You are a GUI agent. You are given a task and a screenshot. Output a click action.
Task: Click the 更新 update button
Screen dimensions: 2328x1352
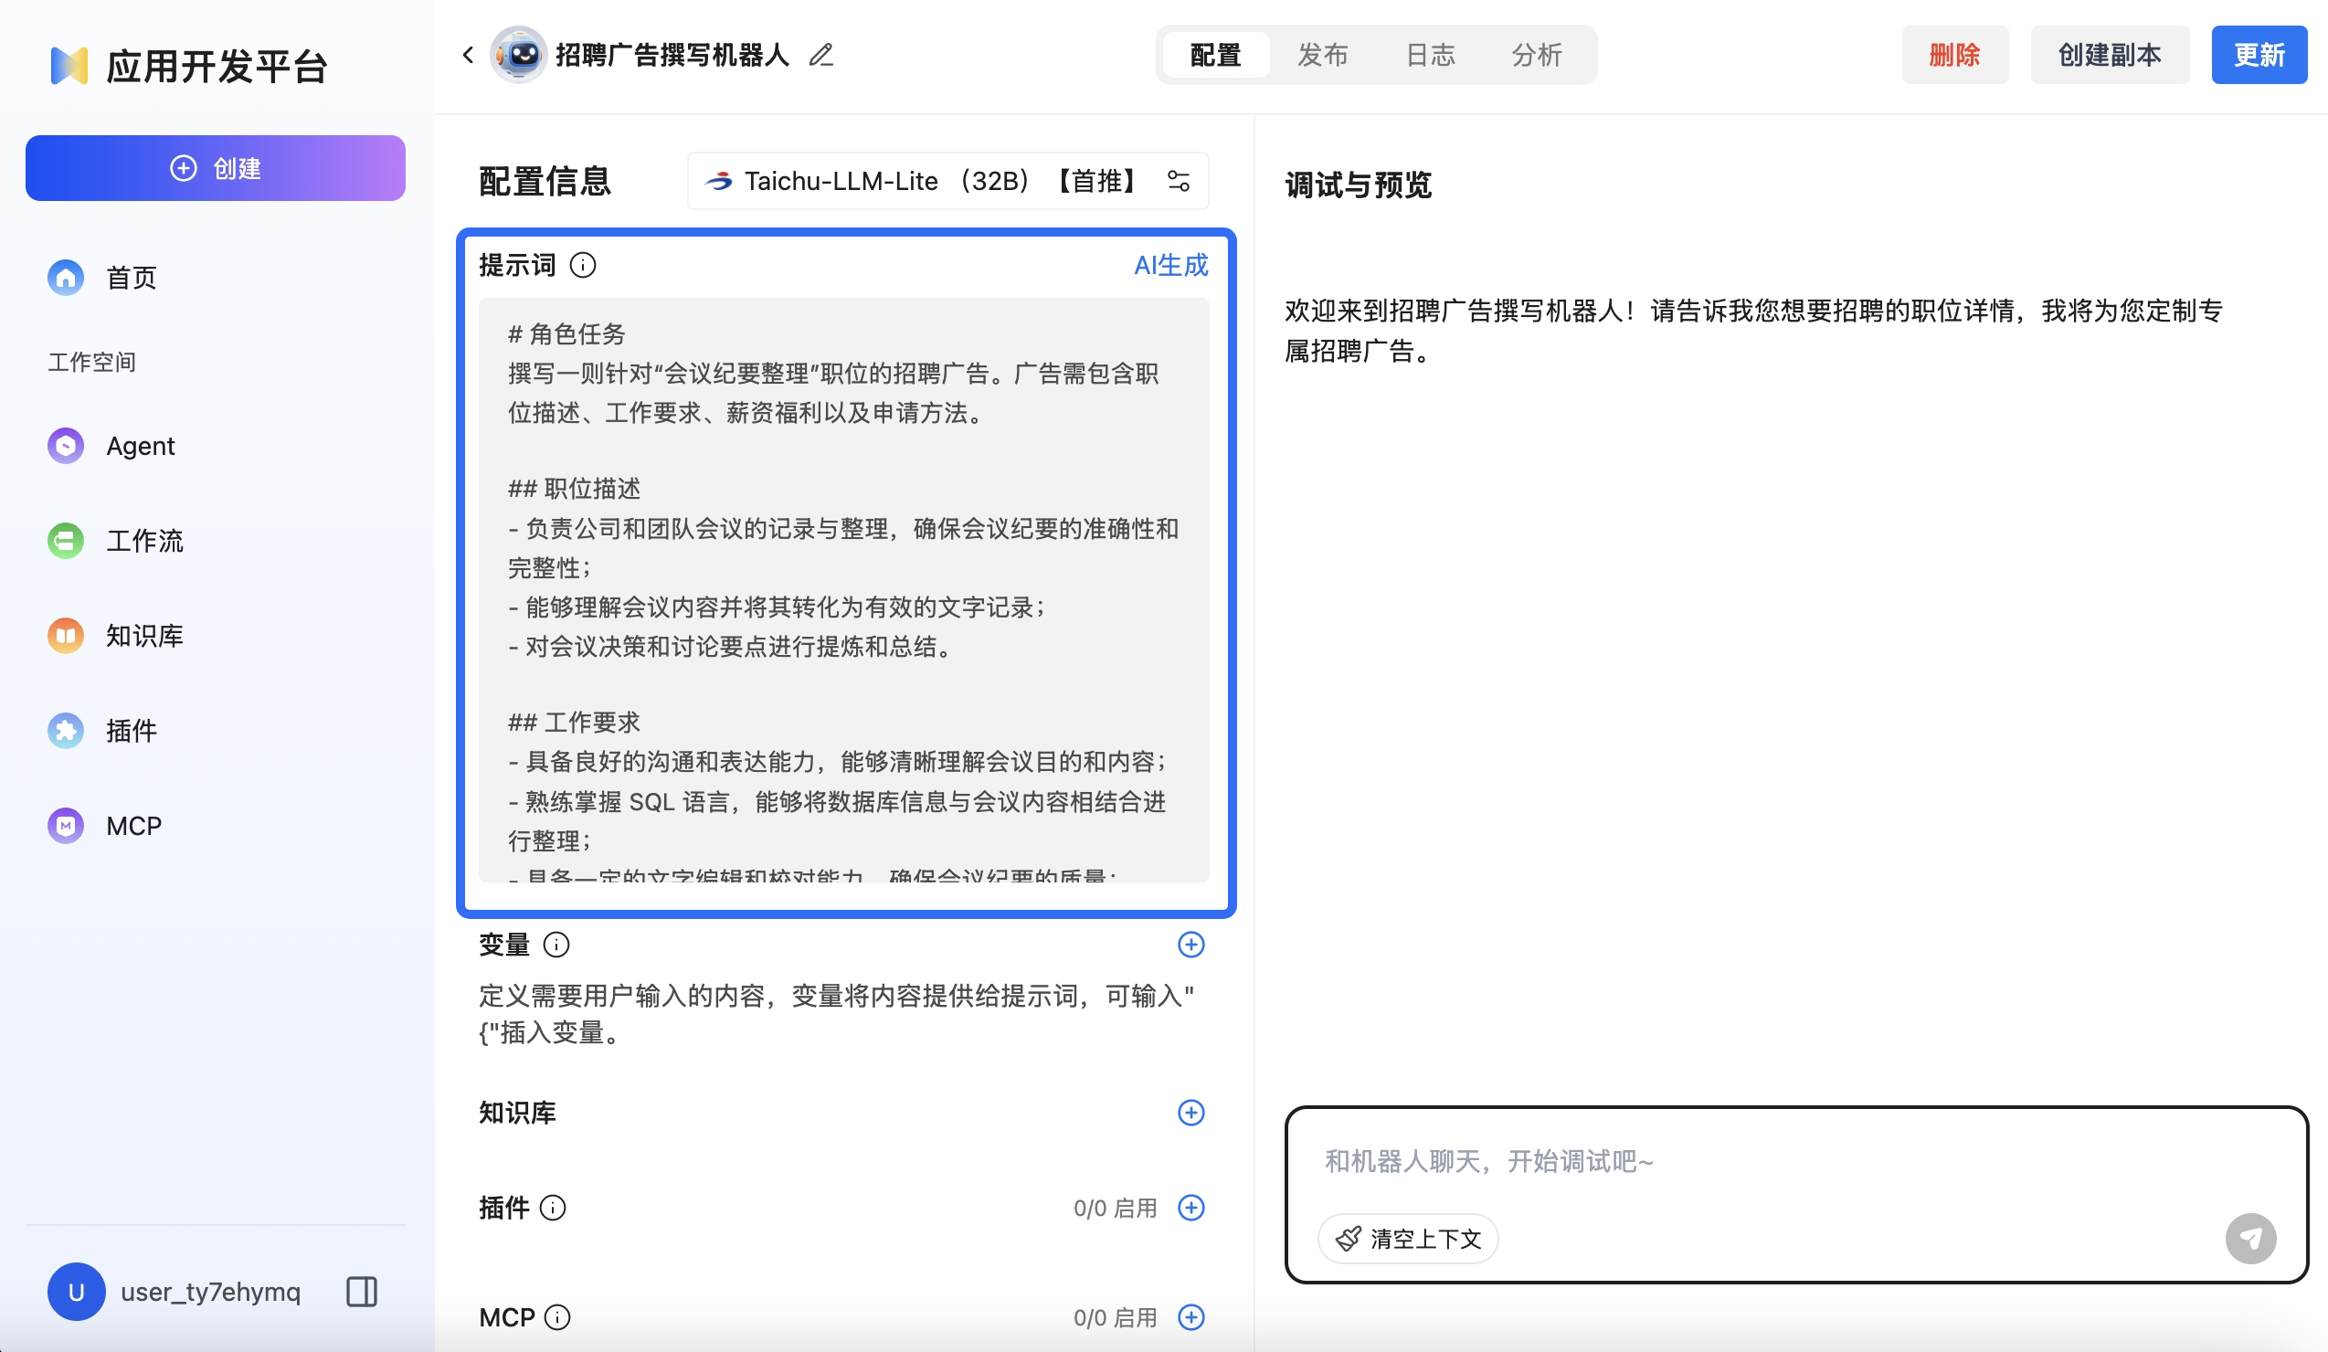[2259, 56]
